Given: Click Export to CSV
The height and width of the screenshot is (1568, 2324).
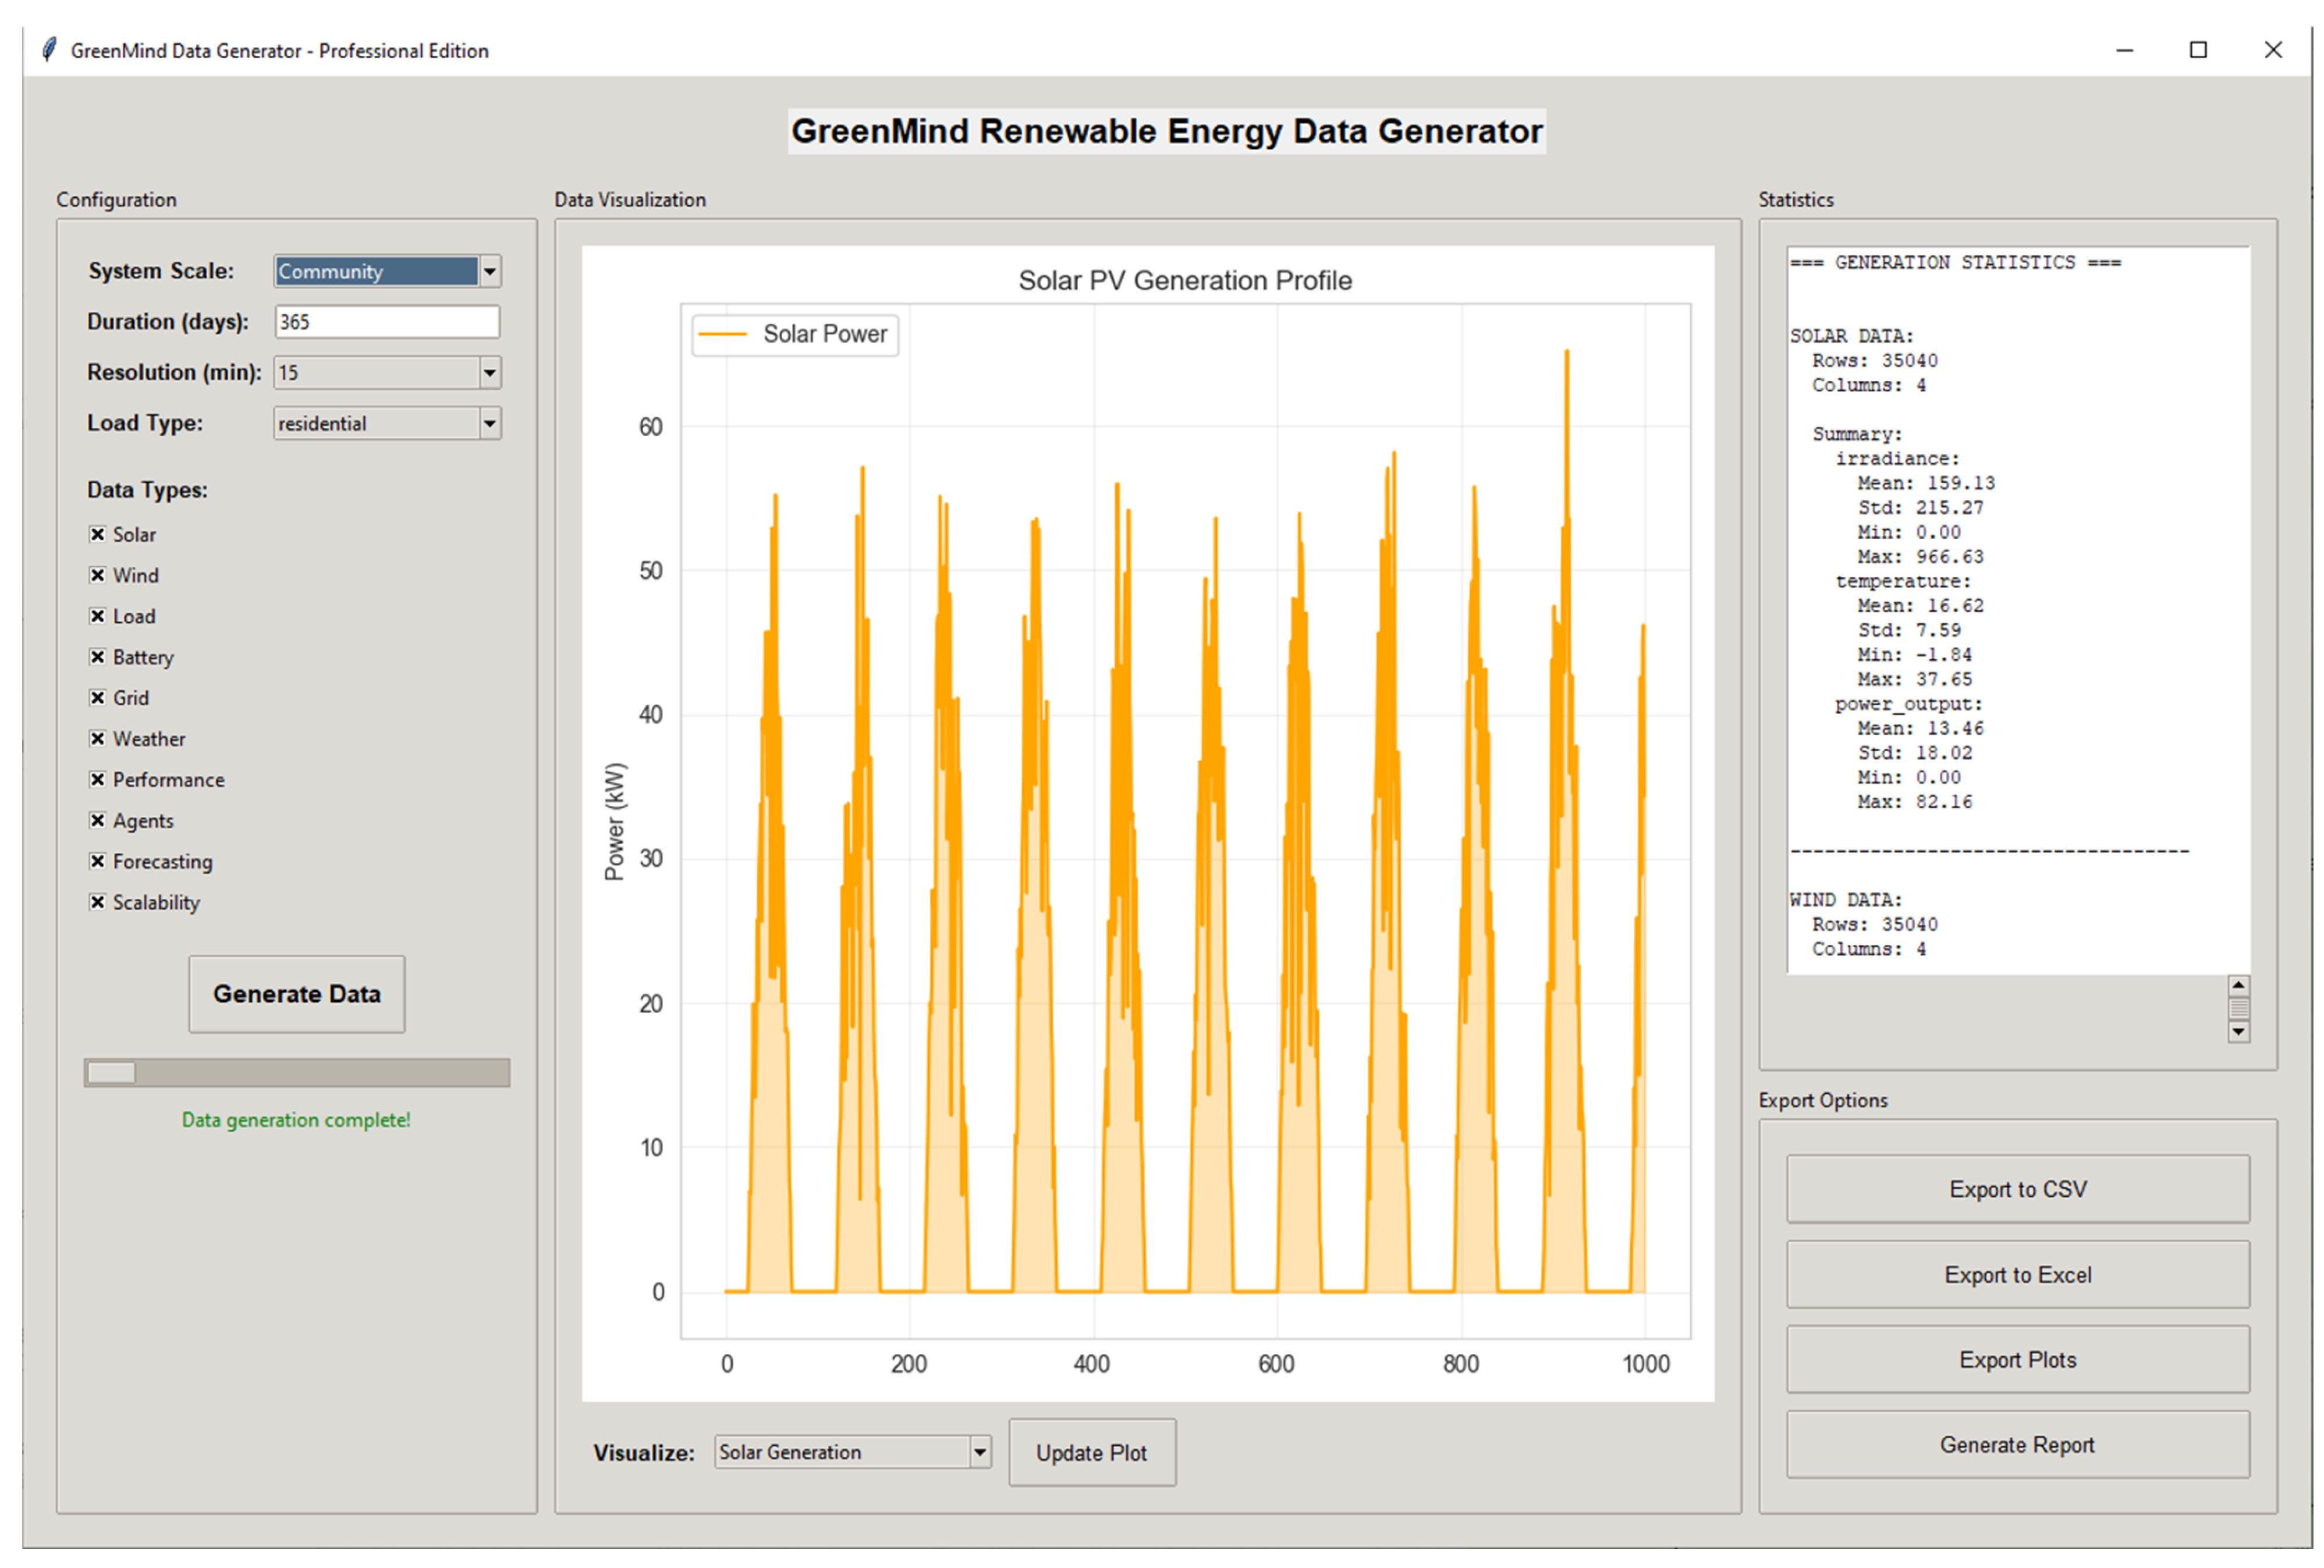Looking at the screenshot, I should pos(2017,1188).
